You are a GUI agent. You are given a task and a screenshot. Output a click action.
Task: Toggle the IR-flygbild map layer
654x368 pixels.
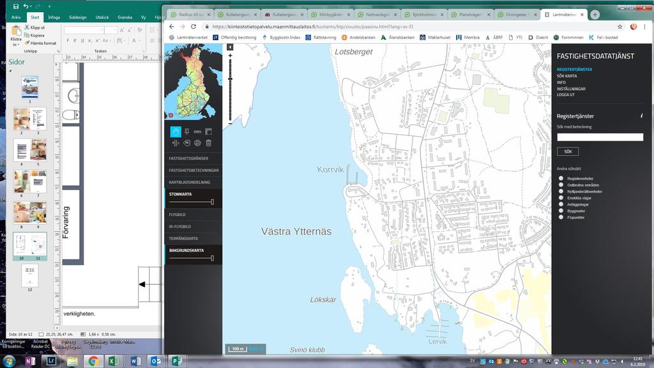click(193, 227)
